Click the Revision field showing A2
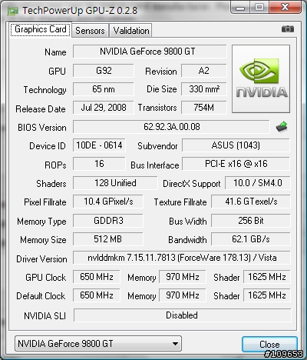This screenshot has width=307, height=360. click(x=204, y=71)
